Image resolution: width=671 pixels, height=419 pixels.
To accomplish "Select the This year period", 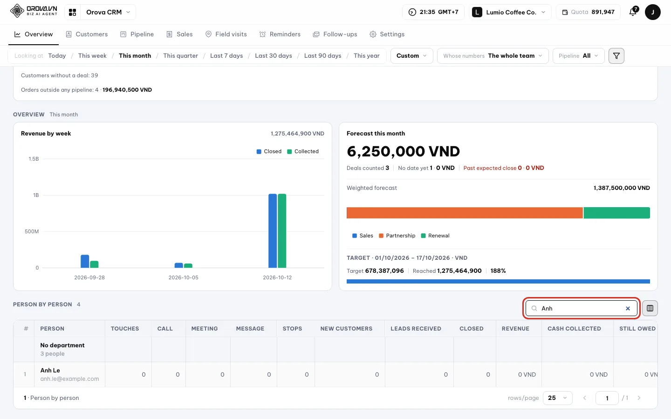I will click(x=366, y=56).
